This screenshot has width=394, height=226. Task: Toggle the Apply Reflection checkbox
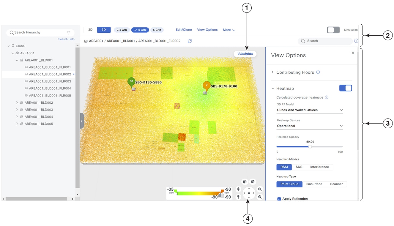[x=279, y=199]
